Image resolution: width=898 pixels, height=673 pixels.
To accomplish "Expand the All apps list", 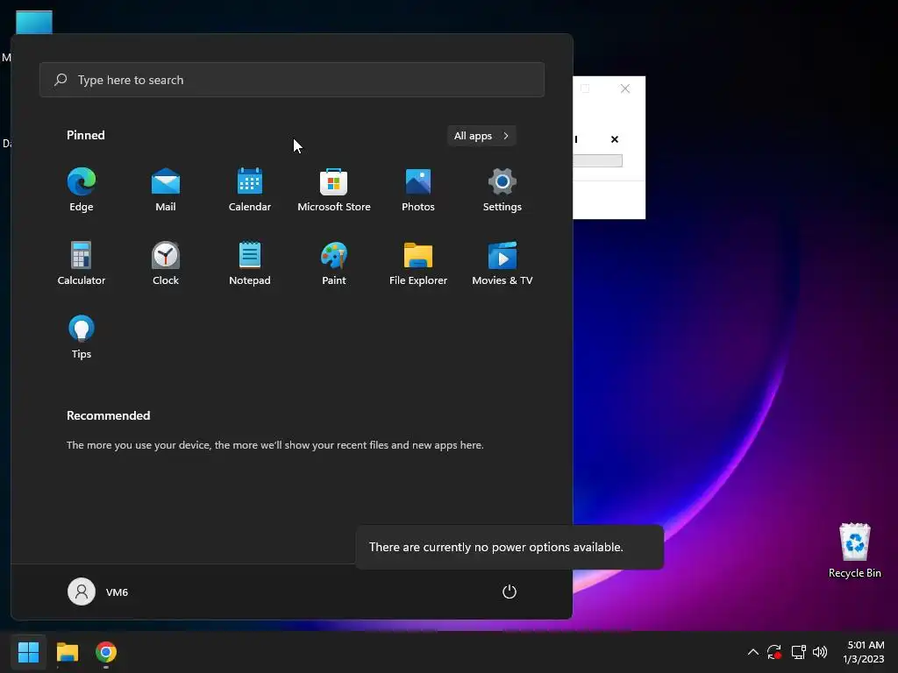I will [481, 136].
